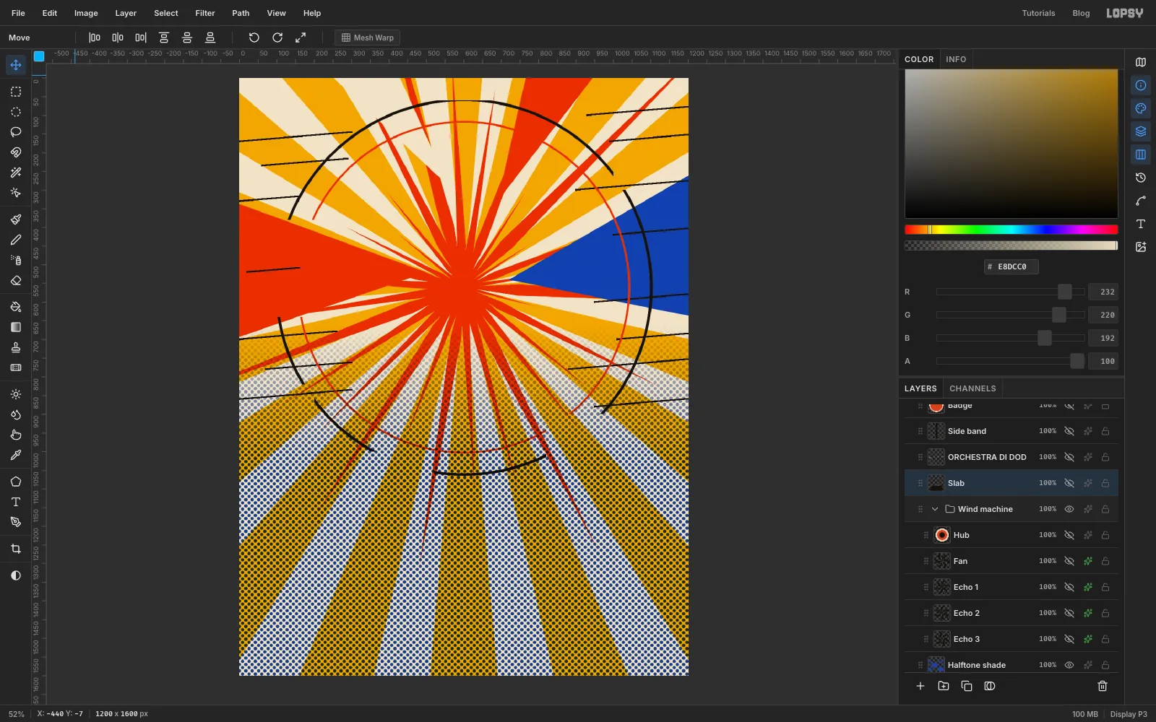Collapse the Wind machine group
This screenshot has height=722, width=1156.
point(935,509)
